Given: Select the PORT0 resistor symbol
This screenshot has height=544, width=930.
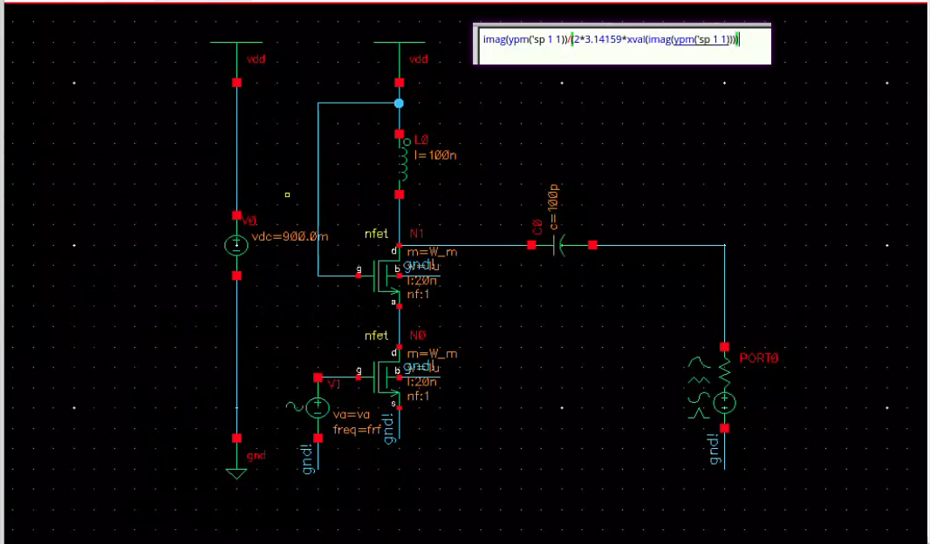Looking at the screenshot, I should click(x=724, y=372).
